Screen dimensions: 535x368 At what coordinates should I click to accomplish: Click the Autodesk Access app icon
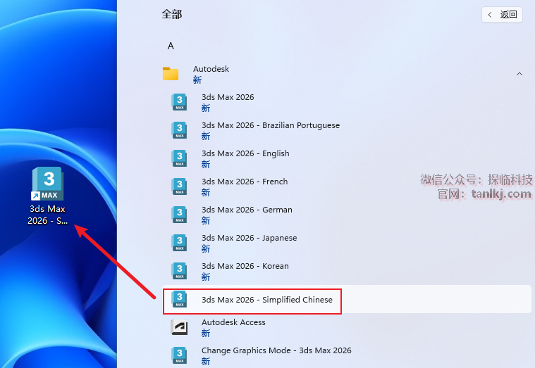(180, 327)
